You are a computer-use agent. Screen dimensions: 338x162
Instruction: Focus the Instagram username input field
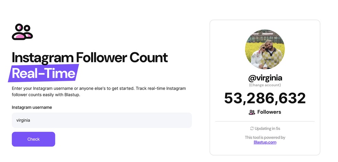[x=102, y=120]
